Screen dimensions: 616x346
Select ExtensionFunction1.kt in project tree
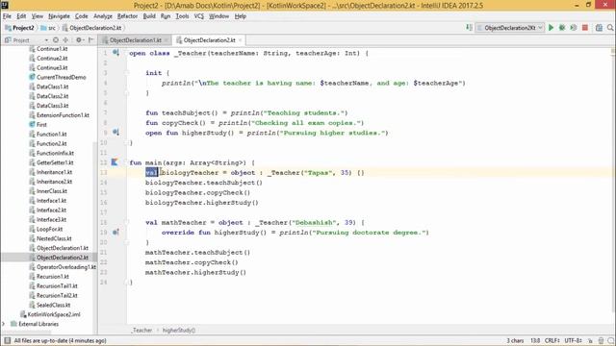coord(59,115)
